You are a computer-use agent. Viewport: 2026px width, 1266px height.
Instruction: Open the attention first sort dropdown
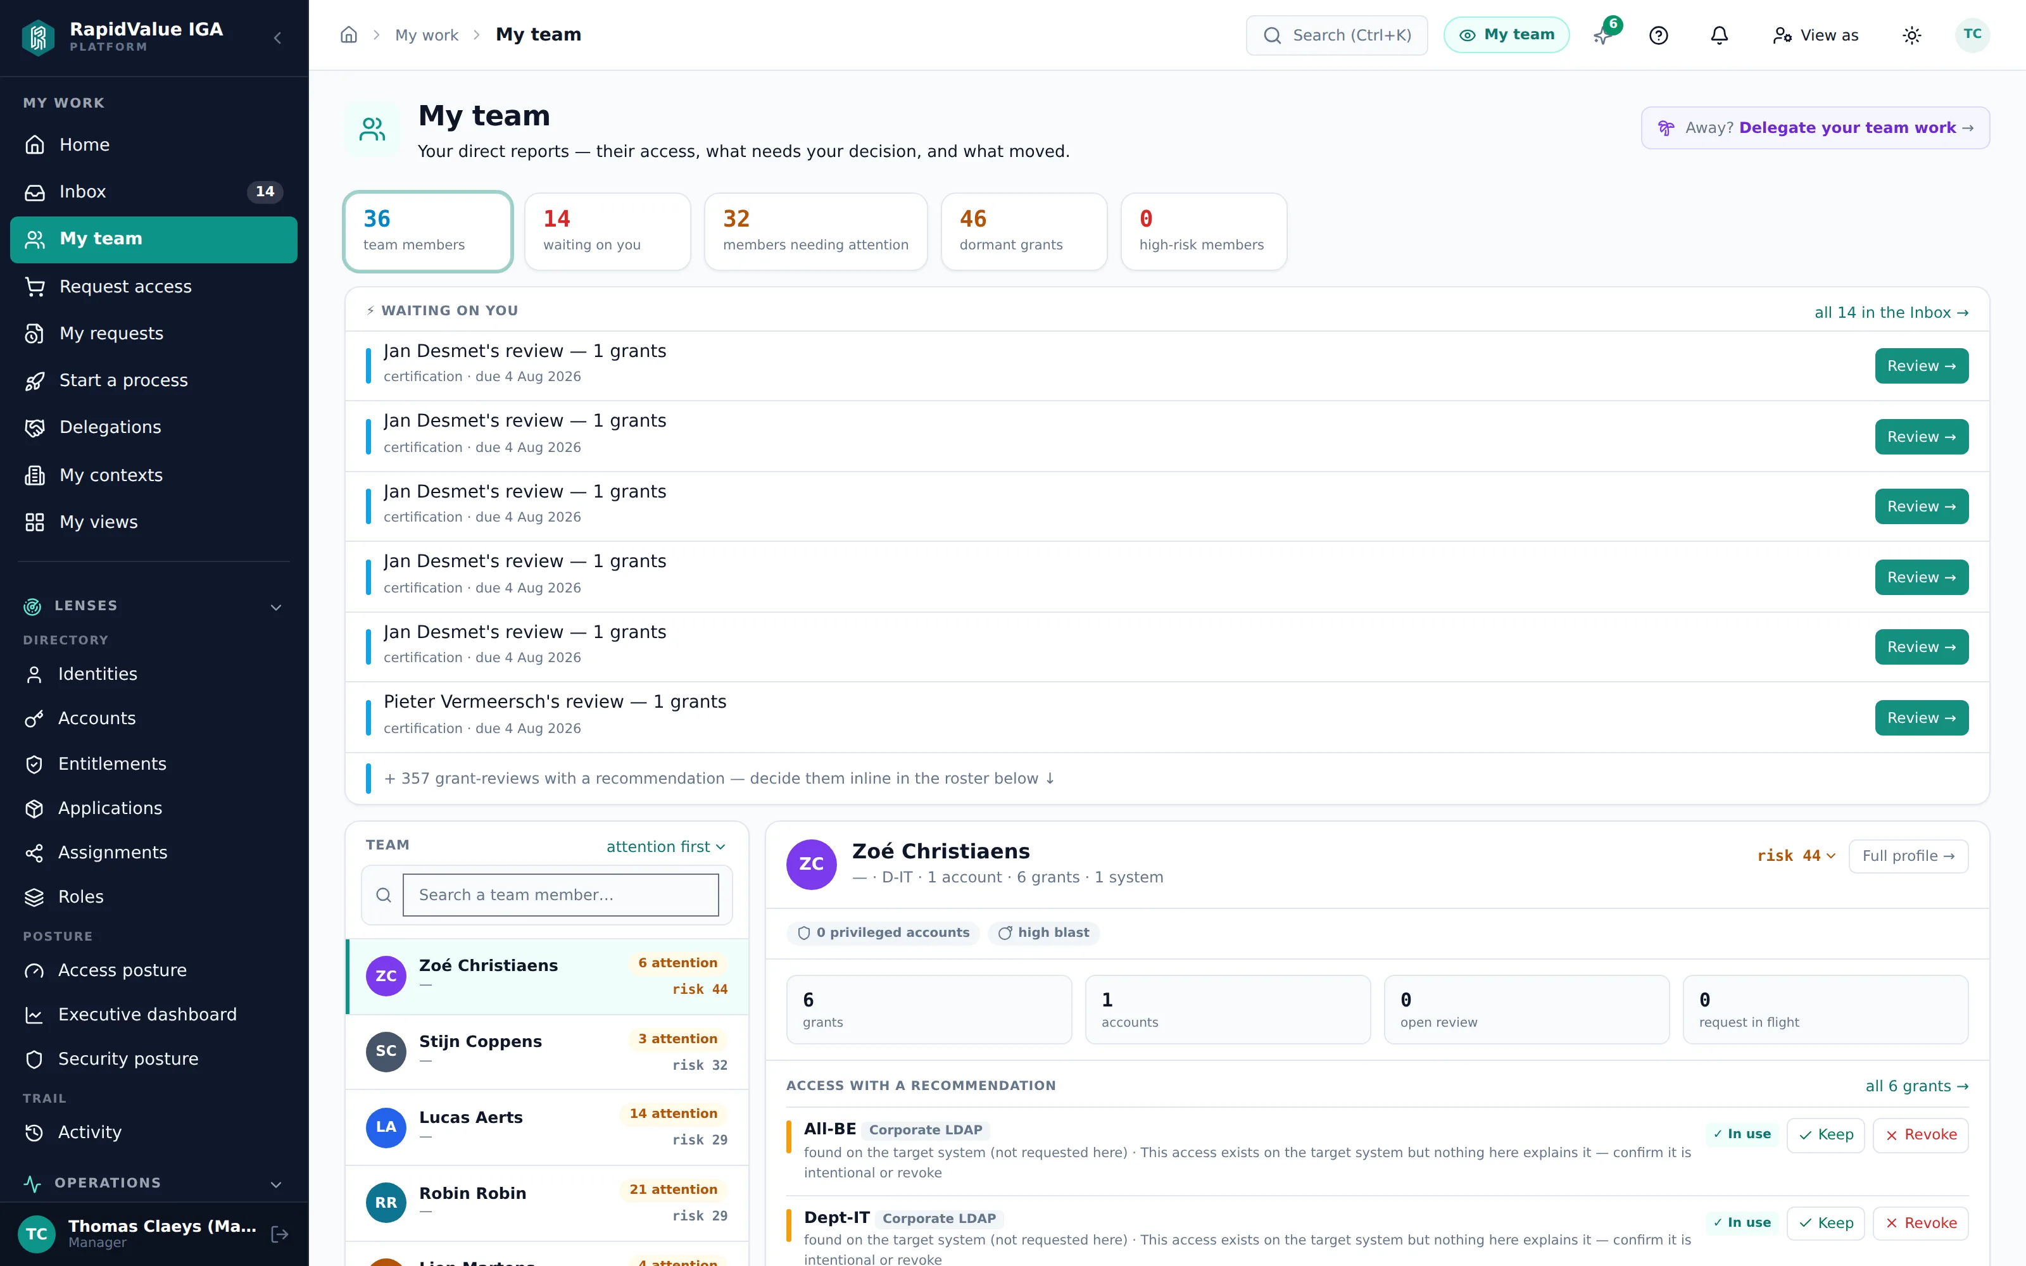[667, 846]
